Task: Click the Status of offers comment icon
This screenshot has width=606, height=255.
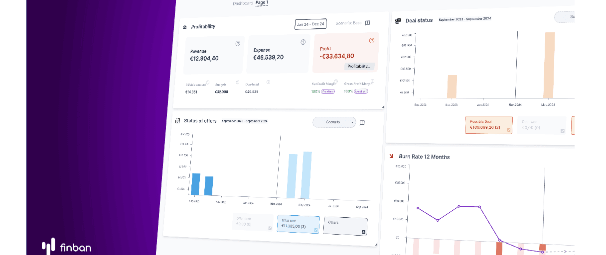Action: pyautogui.click(x=362, y=123)
